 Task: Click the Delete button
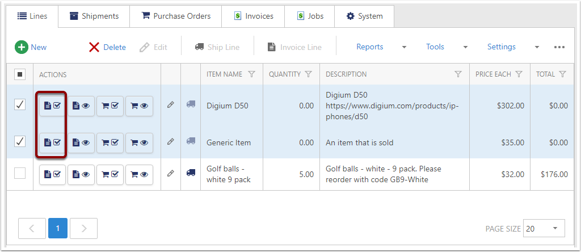click(x=107, y=47)
